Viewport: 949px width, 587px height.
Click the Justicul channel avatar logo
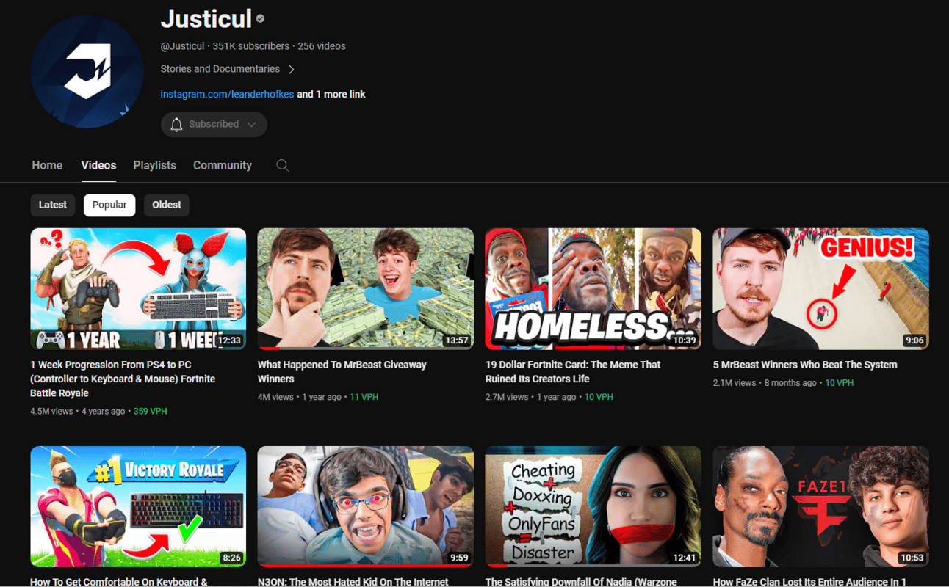(x=87, y=71)
